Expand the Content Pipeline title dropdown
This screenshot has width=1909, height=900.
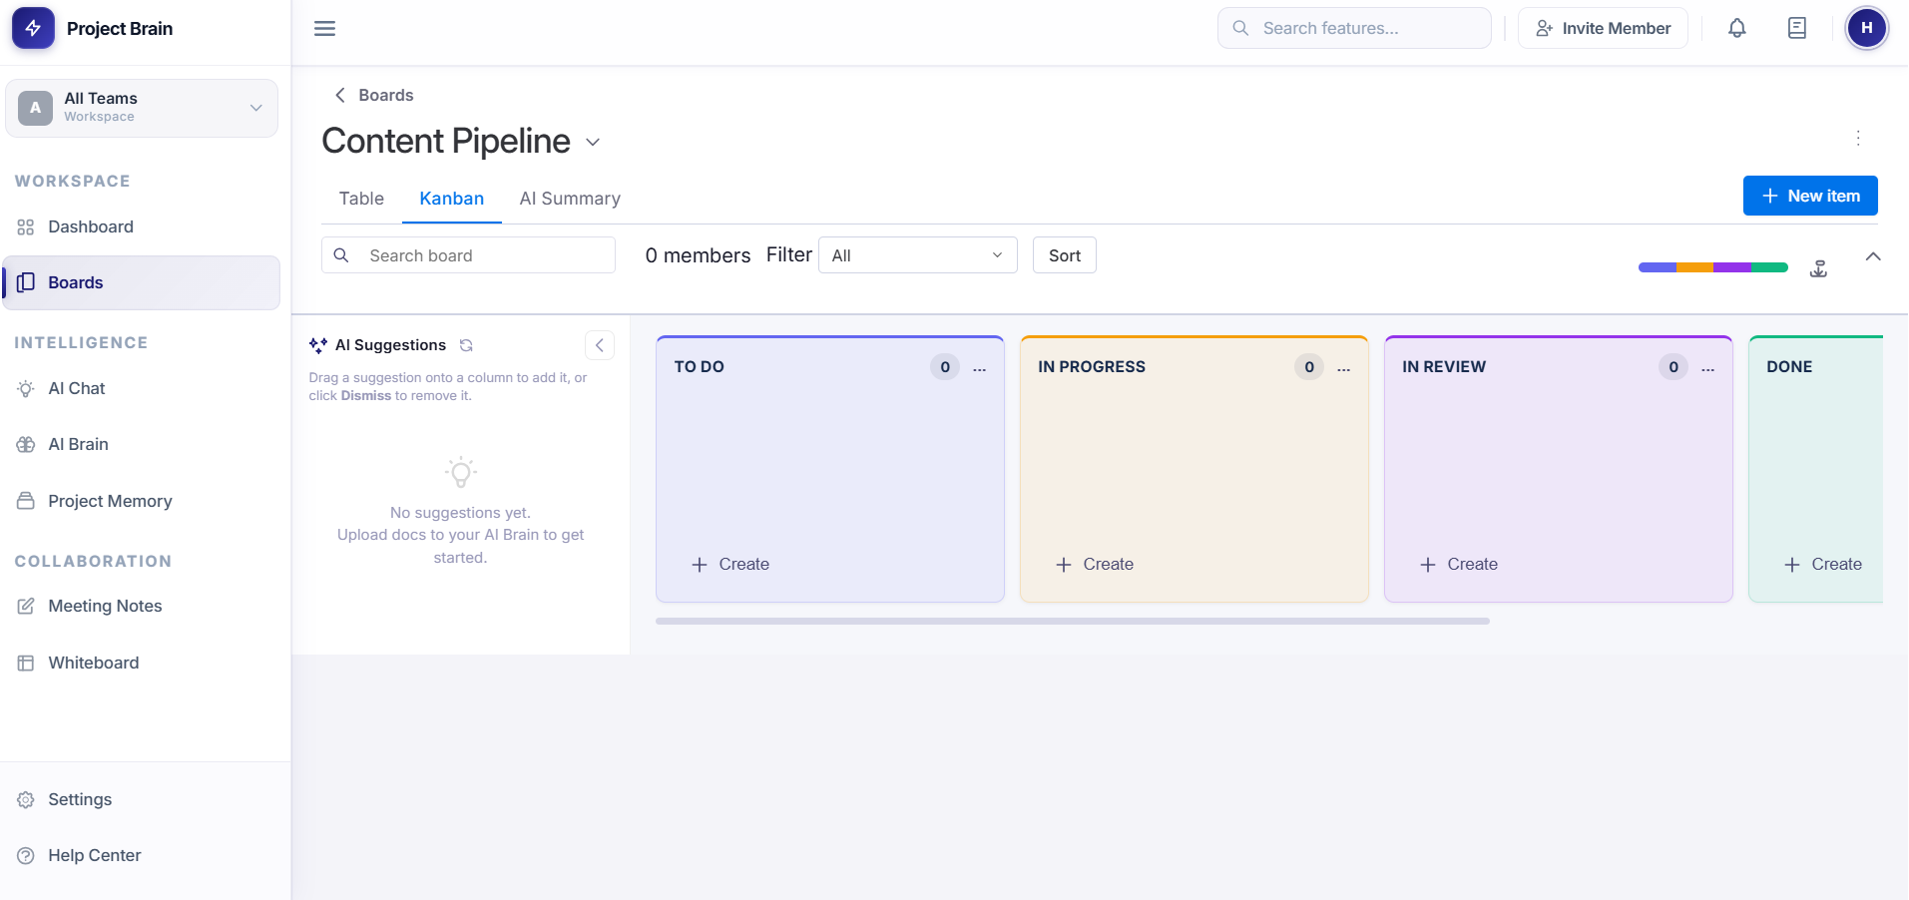click(593, 142)
